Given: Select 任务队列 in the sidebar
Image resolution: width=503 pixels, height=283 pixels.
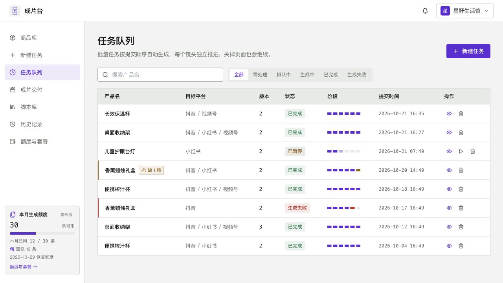Looking at the screenshot, I should tap(42, 72).
